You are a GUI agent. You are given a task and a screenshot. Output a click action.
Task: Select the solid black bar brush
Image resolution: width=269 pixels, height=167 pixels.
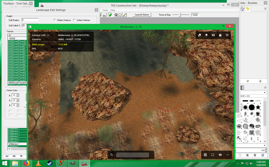point(245,101)
